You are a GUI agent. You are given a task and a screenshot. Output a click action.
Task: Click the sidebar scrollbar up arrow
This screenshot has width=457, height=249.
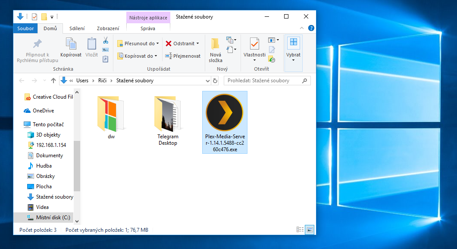coord(77,92)
